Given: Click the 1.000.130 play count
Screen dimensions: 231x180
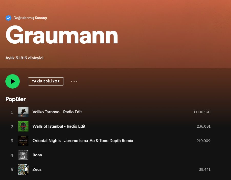Looking at the screenshot, I should (x=202, y=112).
